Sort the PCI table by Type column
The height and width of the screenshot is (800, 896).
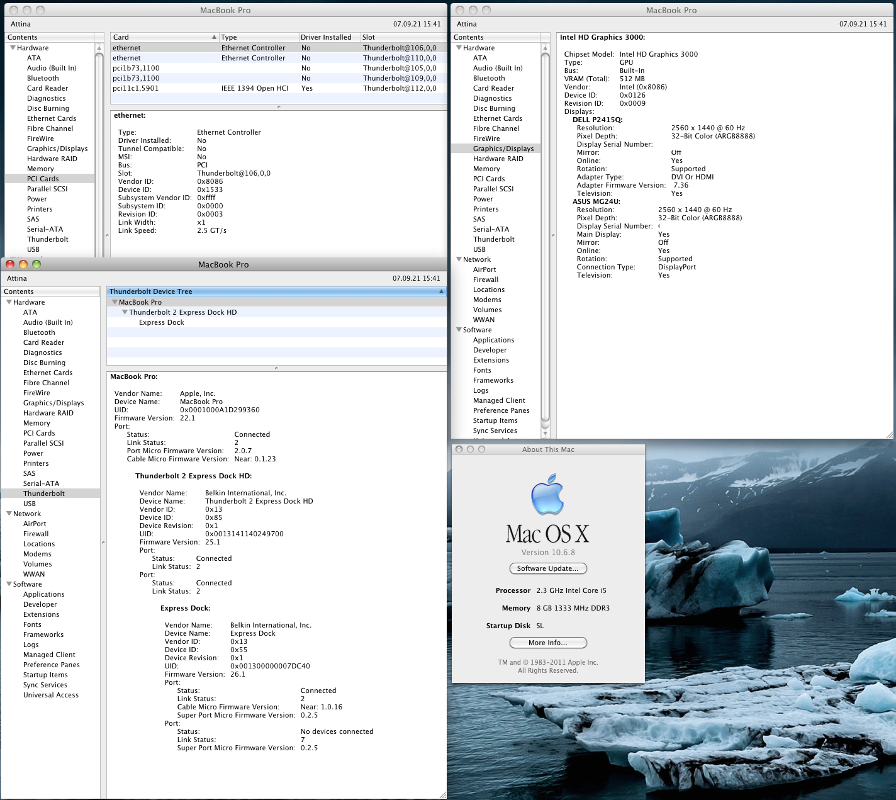click(x=259, y=37)
